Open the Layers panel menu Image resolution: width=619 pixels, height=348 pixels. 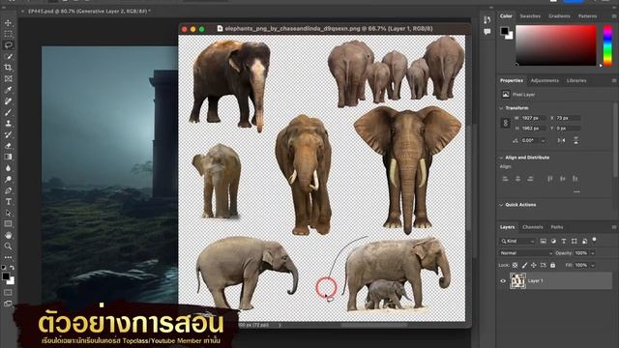pyautogui.click(x=614, y=227)
